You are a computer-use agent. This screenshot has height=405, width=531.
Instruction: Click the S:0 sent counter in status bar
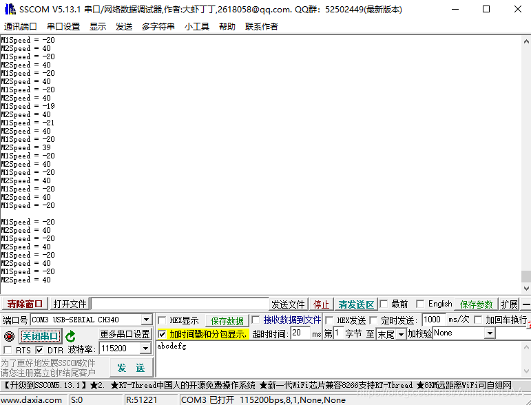[x=77, y=400]
